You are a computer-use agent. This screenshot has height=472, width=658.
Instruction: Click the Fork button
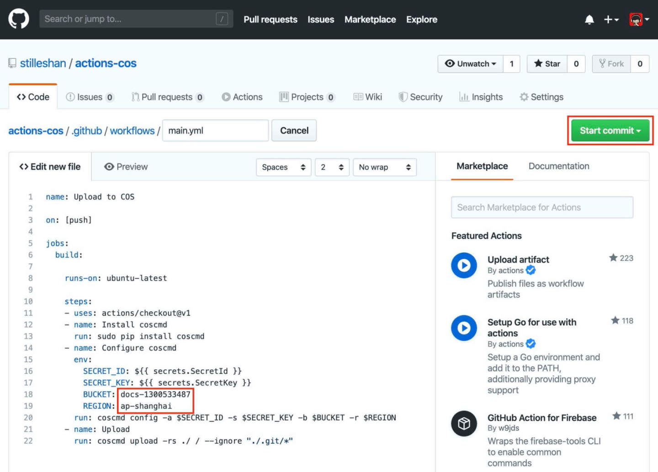[x=611, y=64]
